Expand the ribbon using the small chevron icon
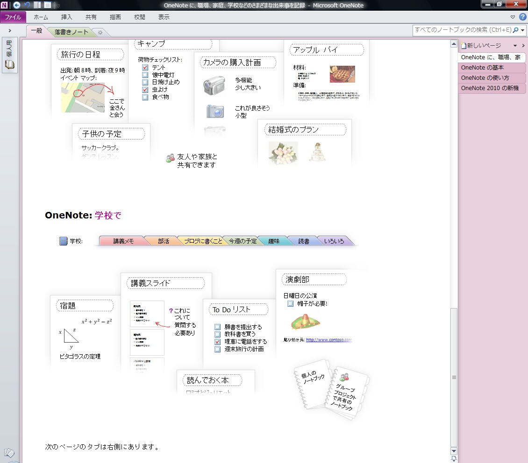This screenshot has width=528, height=463. pyautogui.click(x=513, y=17)
